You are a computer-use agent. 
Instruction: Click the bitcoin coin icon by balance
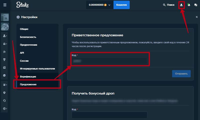105,5
